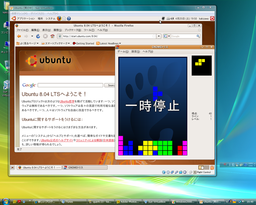Expand hidden system tray icons in Windows taskbar
The width and height of the screenshot is (256, 205).
tap(227, 202)
